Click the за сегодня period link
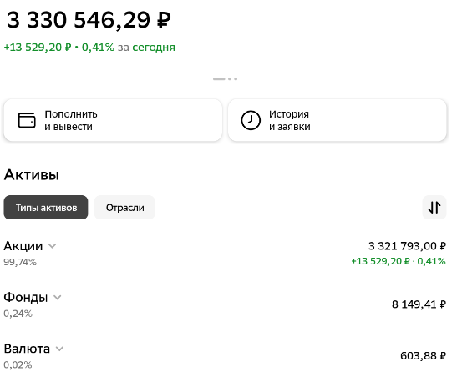The width and height of the screenshot is (457, 377). point(146,47)
